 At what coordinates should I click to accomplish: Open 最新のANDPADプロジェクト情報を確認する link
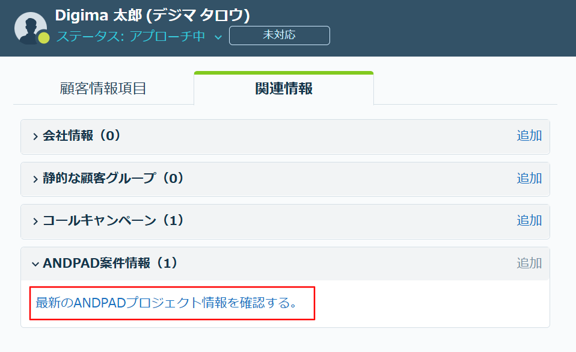[166, 303]
